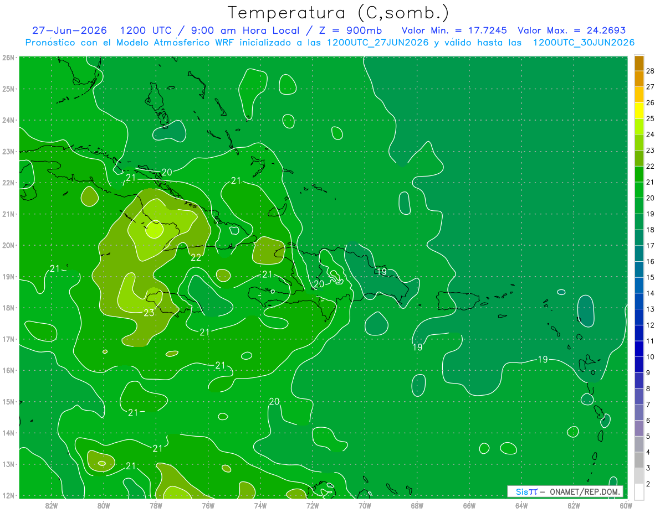Click the latitude axis label "18N"

coord(9,308)
